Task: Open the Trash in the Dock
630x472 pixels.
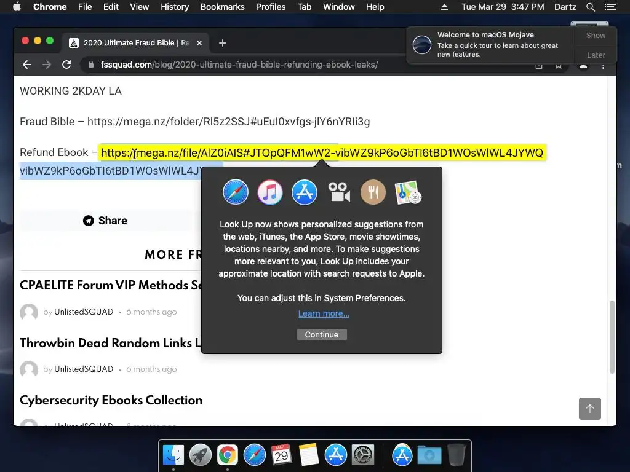Action: tap(456, 455)
